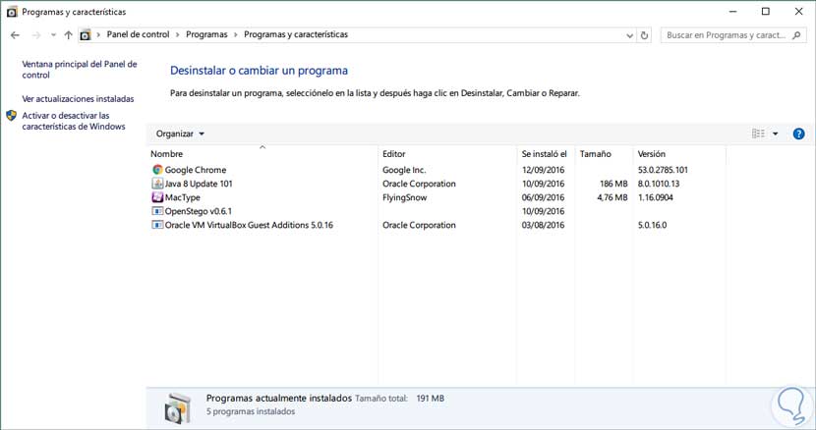Screen dimensions: 816x430
Task: Select Oracle VM VirtualBox Guest Additions 5.0.16
Action: [249, 225]
